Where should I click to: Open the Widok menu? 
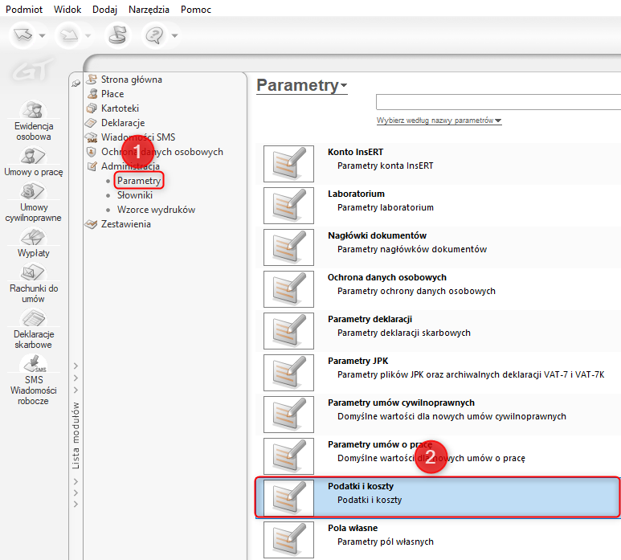(x=67, y=9)
